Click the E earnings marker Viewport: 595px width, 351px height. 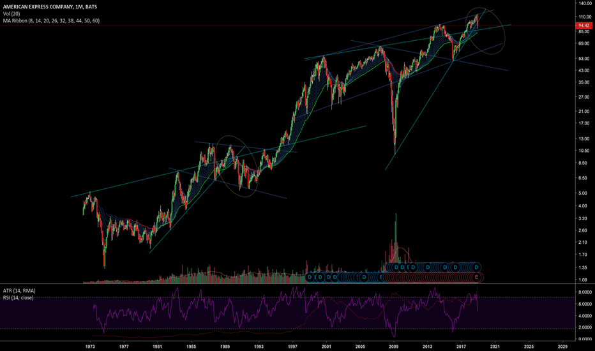click(477, 278)
